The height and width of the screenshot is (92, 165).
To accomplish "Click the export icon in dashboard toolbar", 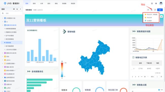I will click(x=152, y=10).
